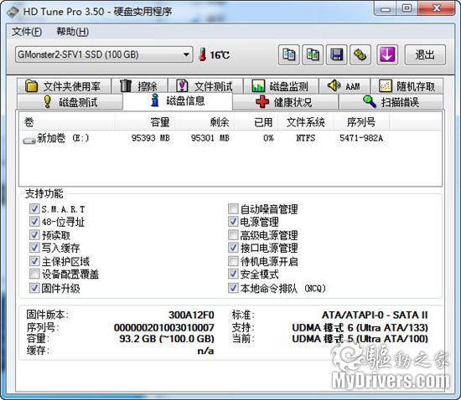Click the 退出 button
Viewport: 461px width, 400px height.
click(x=425, y=55)
